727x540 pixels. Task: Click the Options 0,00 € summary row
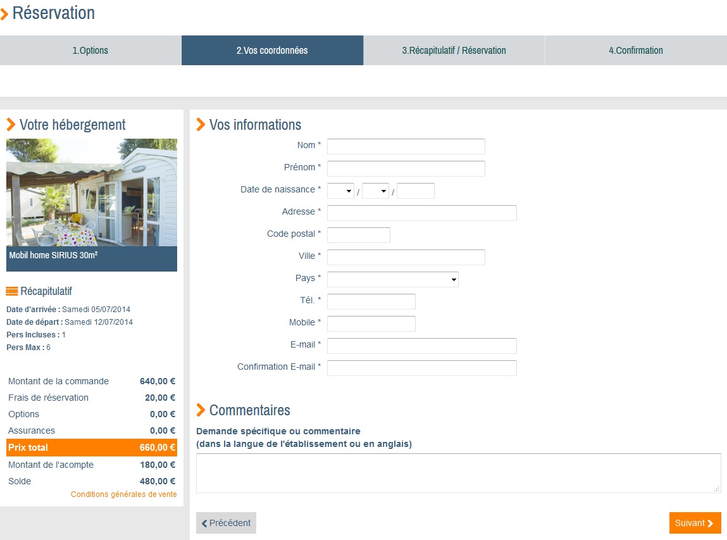point(92,414)
